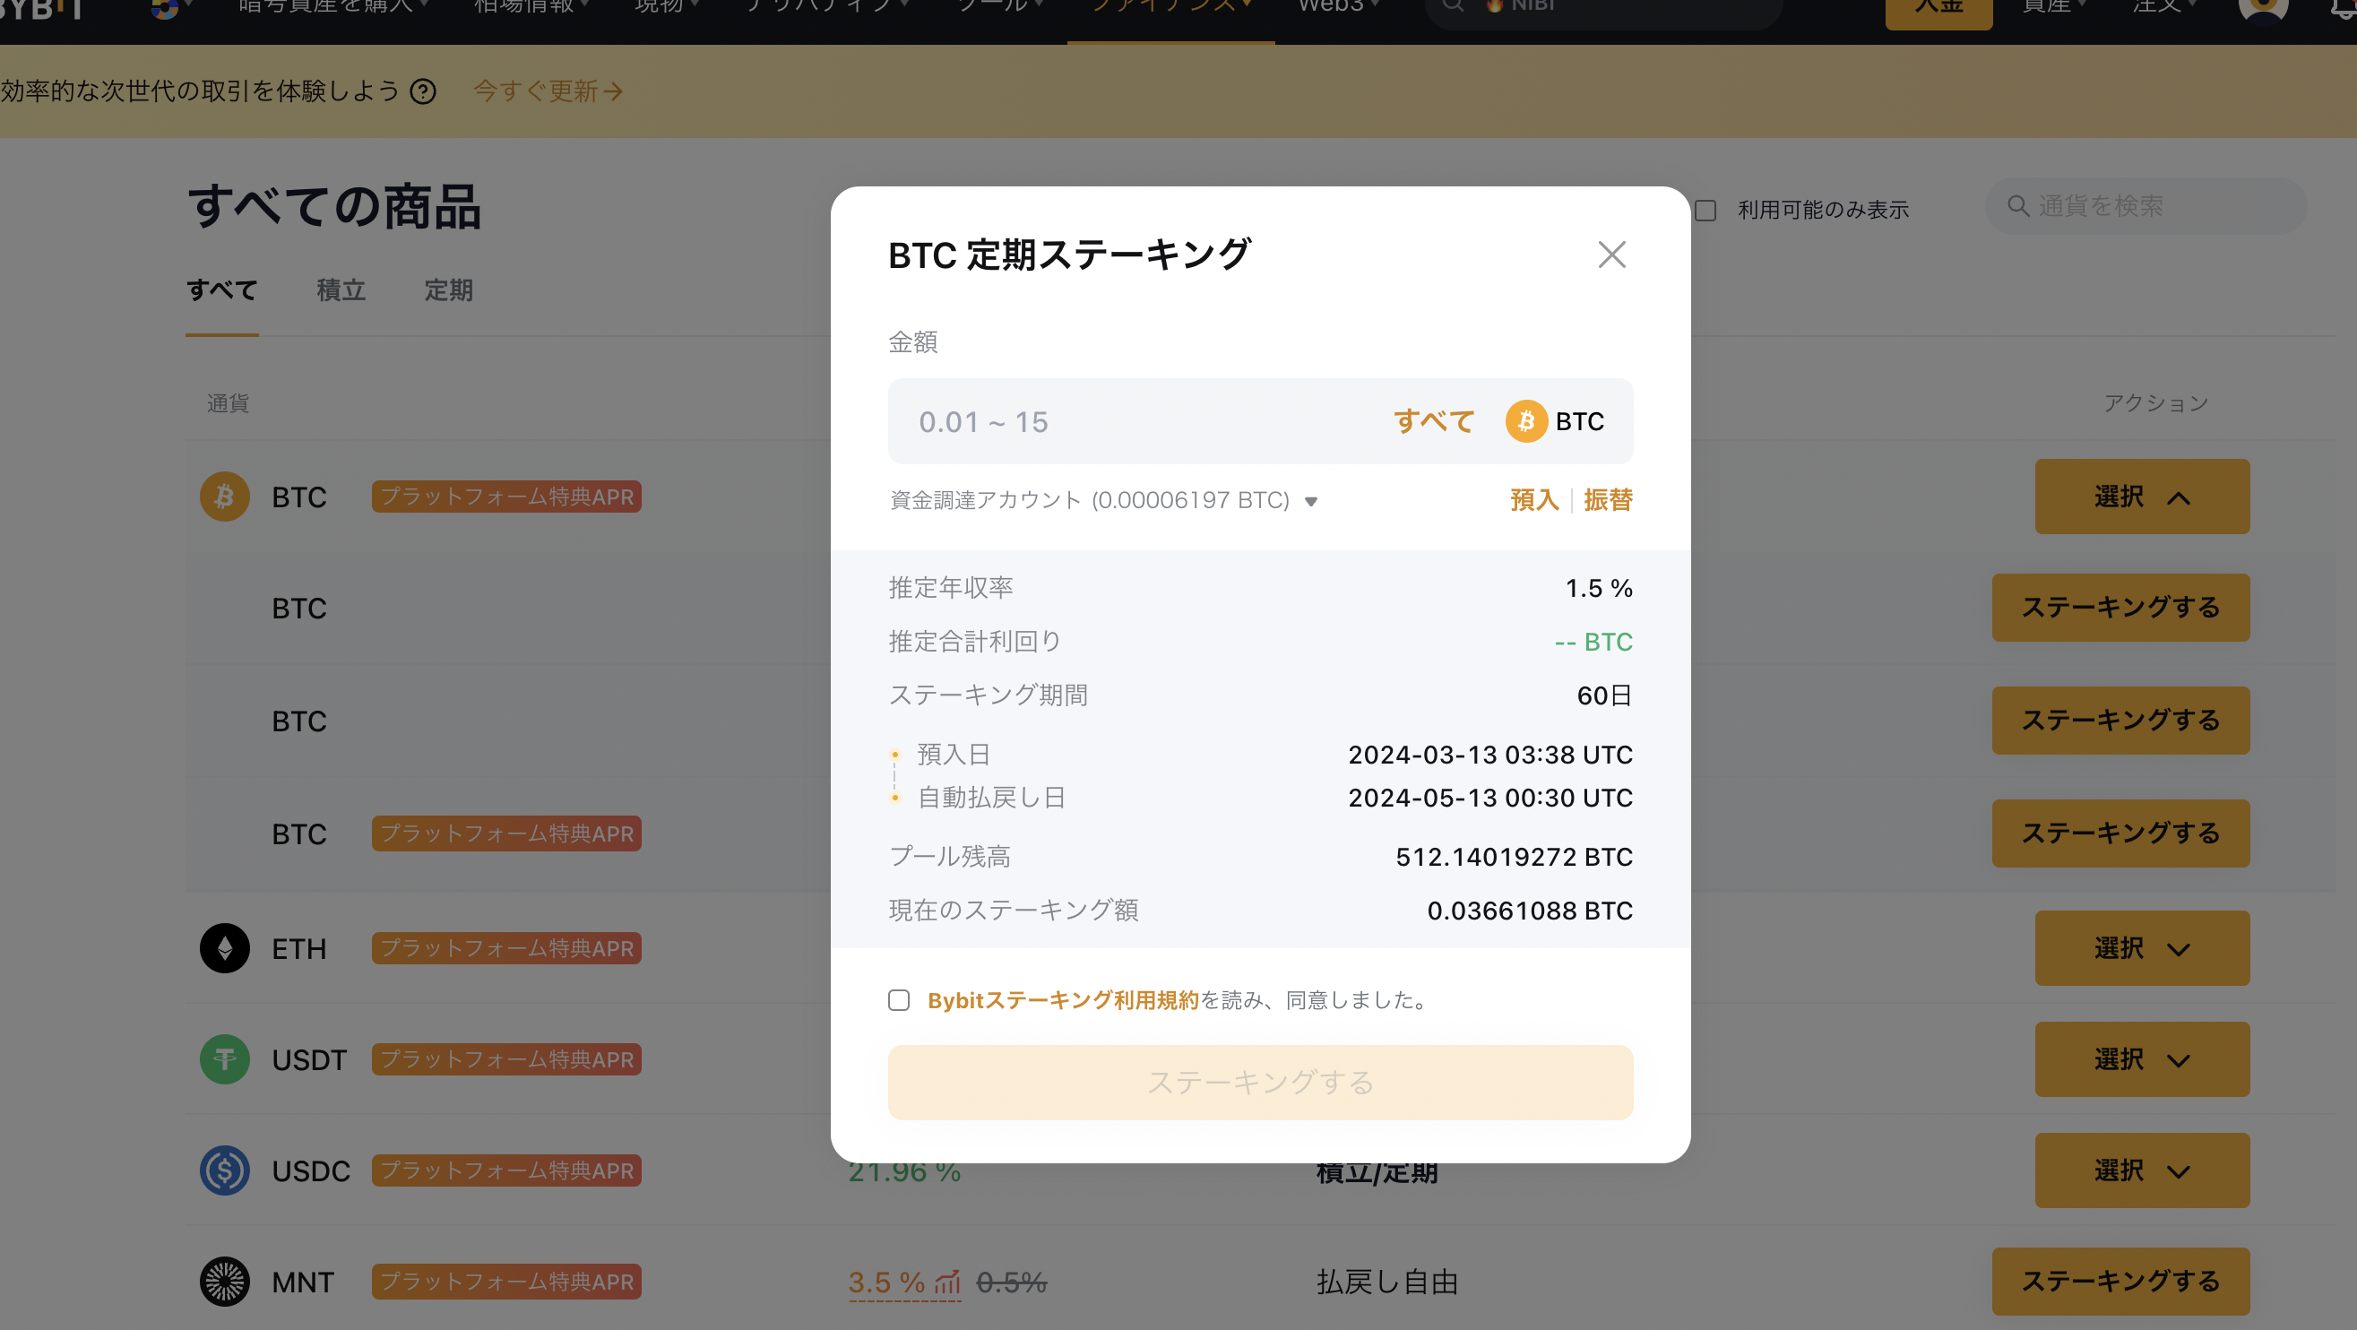The width and height of the screenshot is (2357, 1330).
Task: Expand the ETH 選択 dropdown
Action: (2141, 948)
